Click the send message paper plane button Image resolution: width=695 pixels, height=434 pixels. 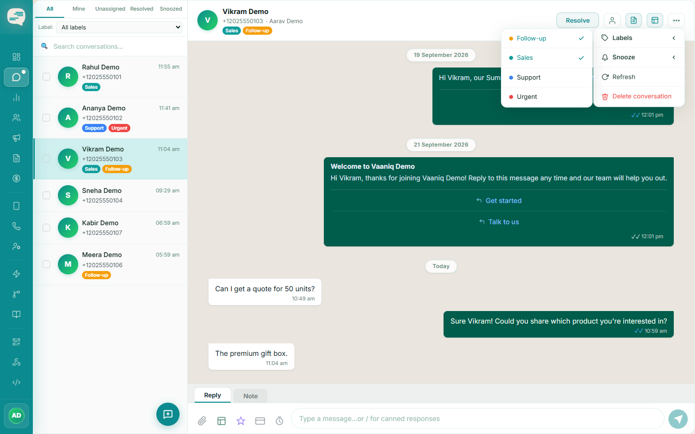pyautogui.click(x=678, y=419)
